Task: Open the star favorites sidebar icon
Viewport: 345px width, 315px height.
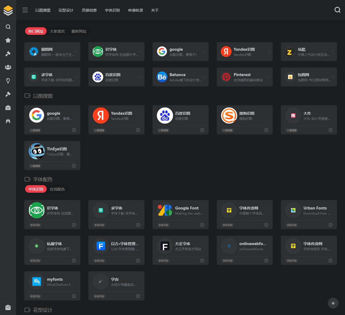Action: pyautogui.click(x=8, y=40)
